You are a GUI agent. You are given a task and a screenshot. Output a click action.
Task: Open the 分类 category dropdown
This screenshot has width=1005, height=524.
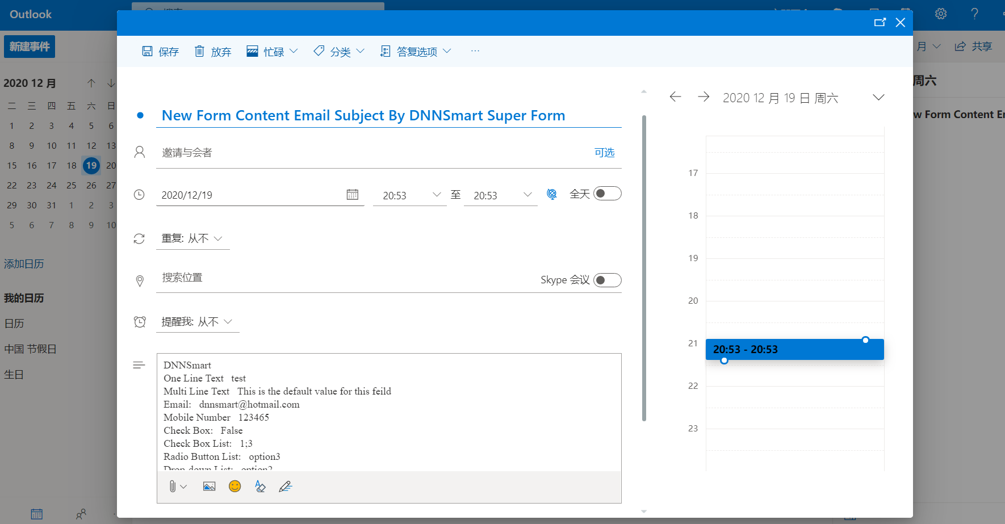[x=338, y=52]
